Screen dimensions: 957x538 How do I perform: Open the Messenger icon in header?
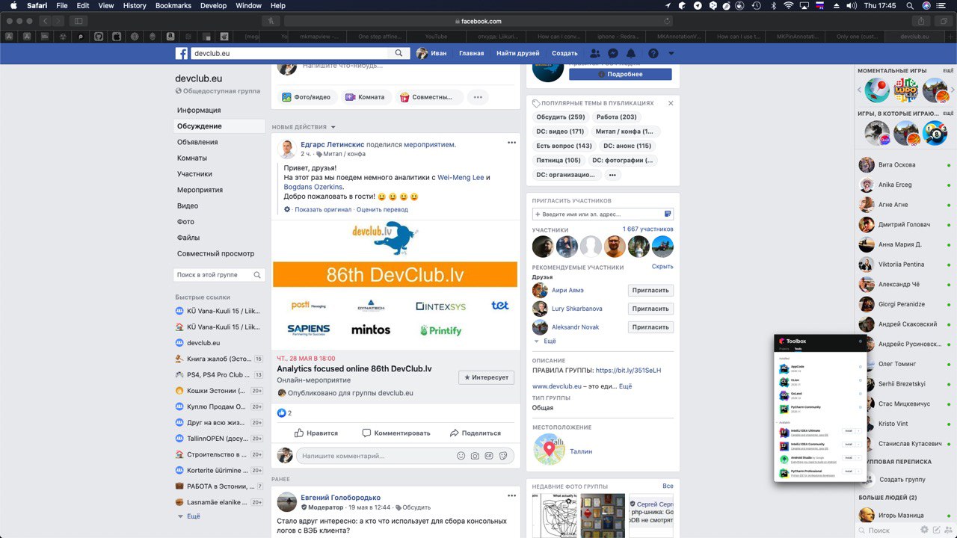(x=612, y=53)
